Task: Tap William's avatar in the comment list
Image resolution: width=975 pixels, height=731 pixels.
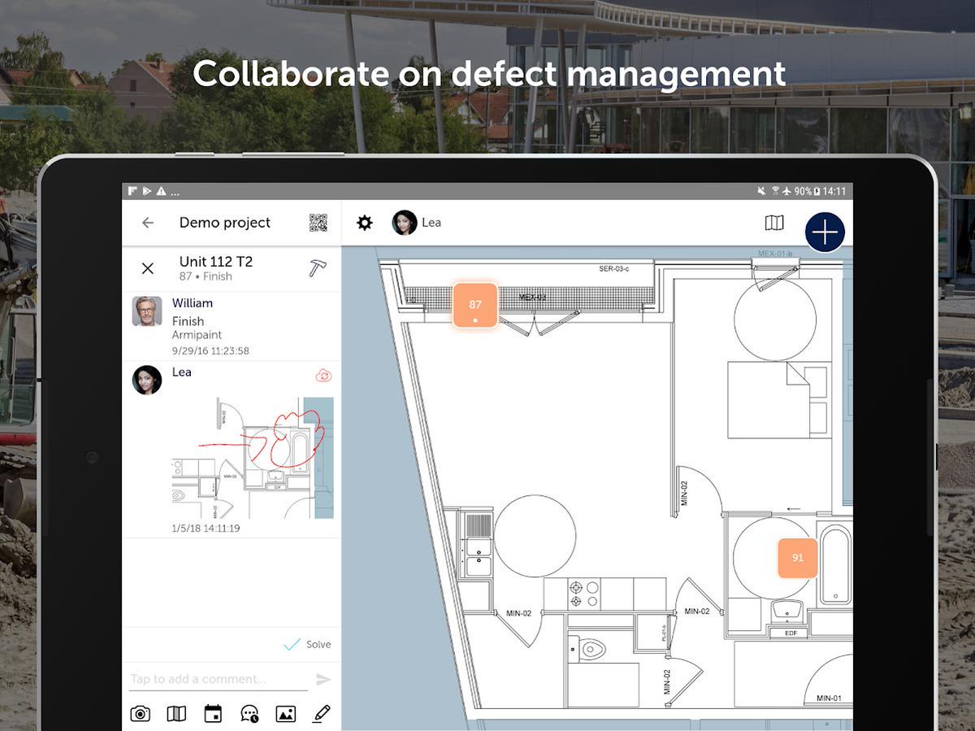Action: pos(147,311)
